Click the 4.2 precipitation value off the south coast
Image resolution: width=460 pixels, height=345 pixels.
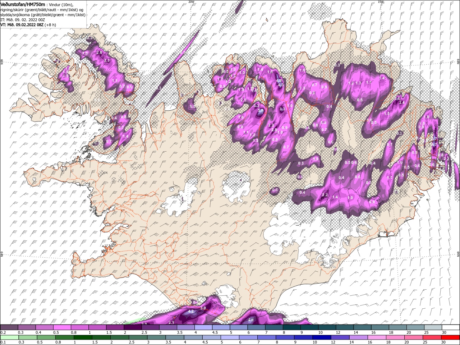point(191,311)
